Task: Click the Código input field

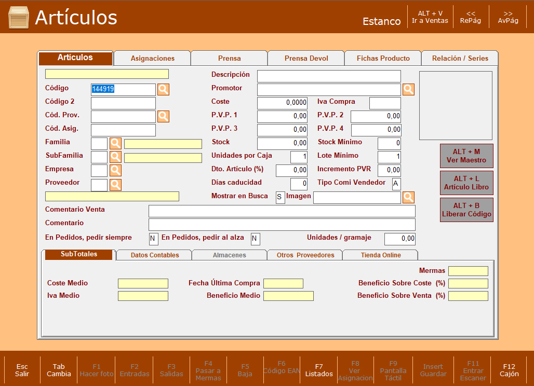Action: point(123,89)
